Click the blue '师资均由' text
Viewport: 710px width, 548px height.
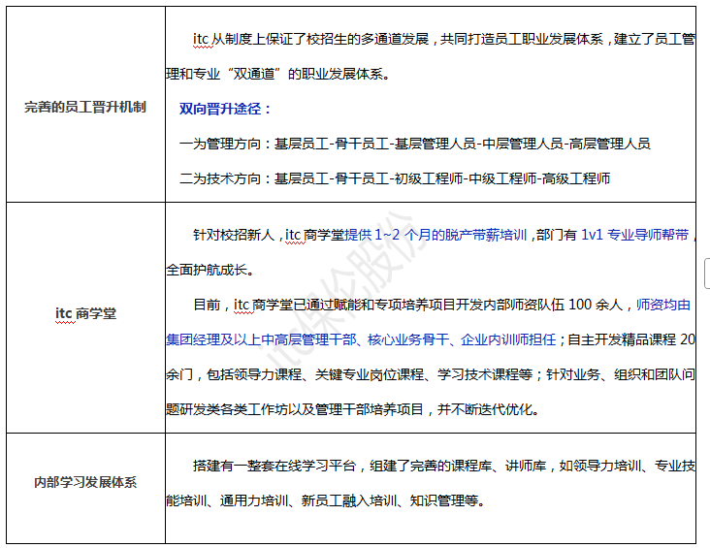[x=663, y=305]
